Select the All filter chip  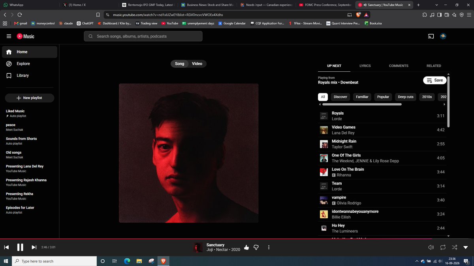click(323, 97)
